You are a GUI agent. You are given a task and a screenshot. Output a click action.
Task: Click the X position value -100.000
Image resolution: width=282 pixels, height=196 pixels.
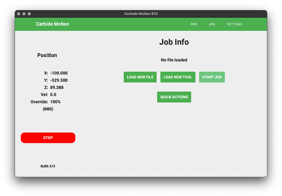[59, 73]
